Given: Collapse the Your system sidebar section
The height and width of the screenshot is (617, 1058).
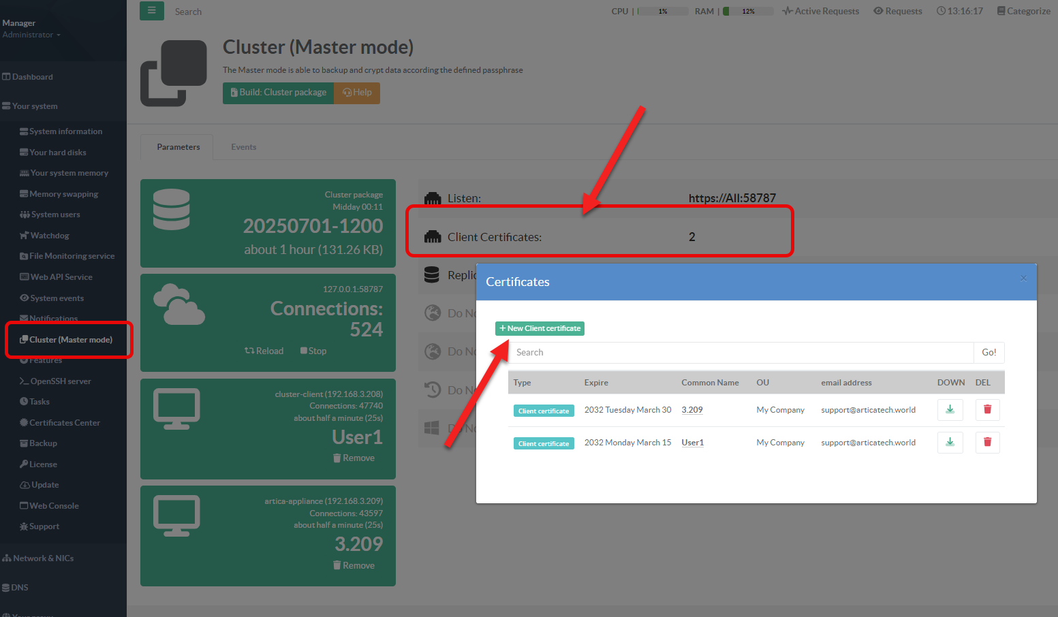Looking at the screenshot, I should coord(35,106).
